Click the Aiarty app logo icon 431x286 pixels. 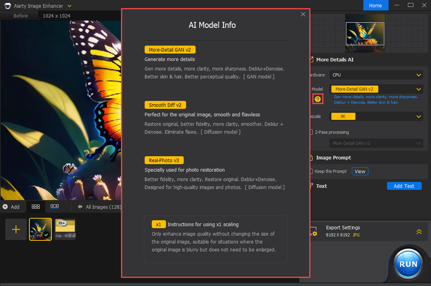[x=8, y=6]
